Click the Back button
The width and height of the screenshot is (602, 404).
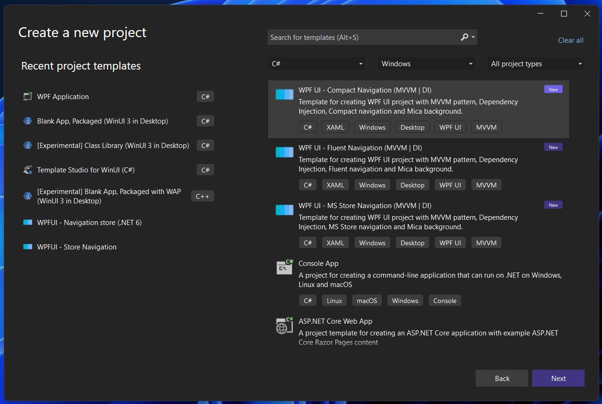(x=502, y=378)
